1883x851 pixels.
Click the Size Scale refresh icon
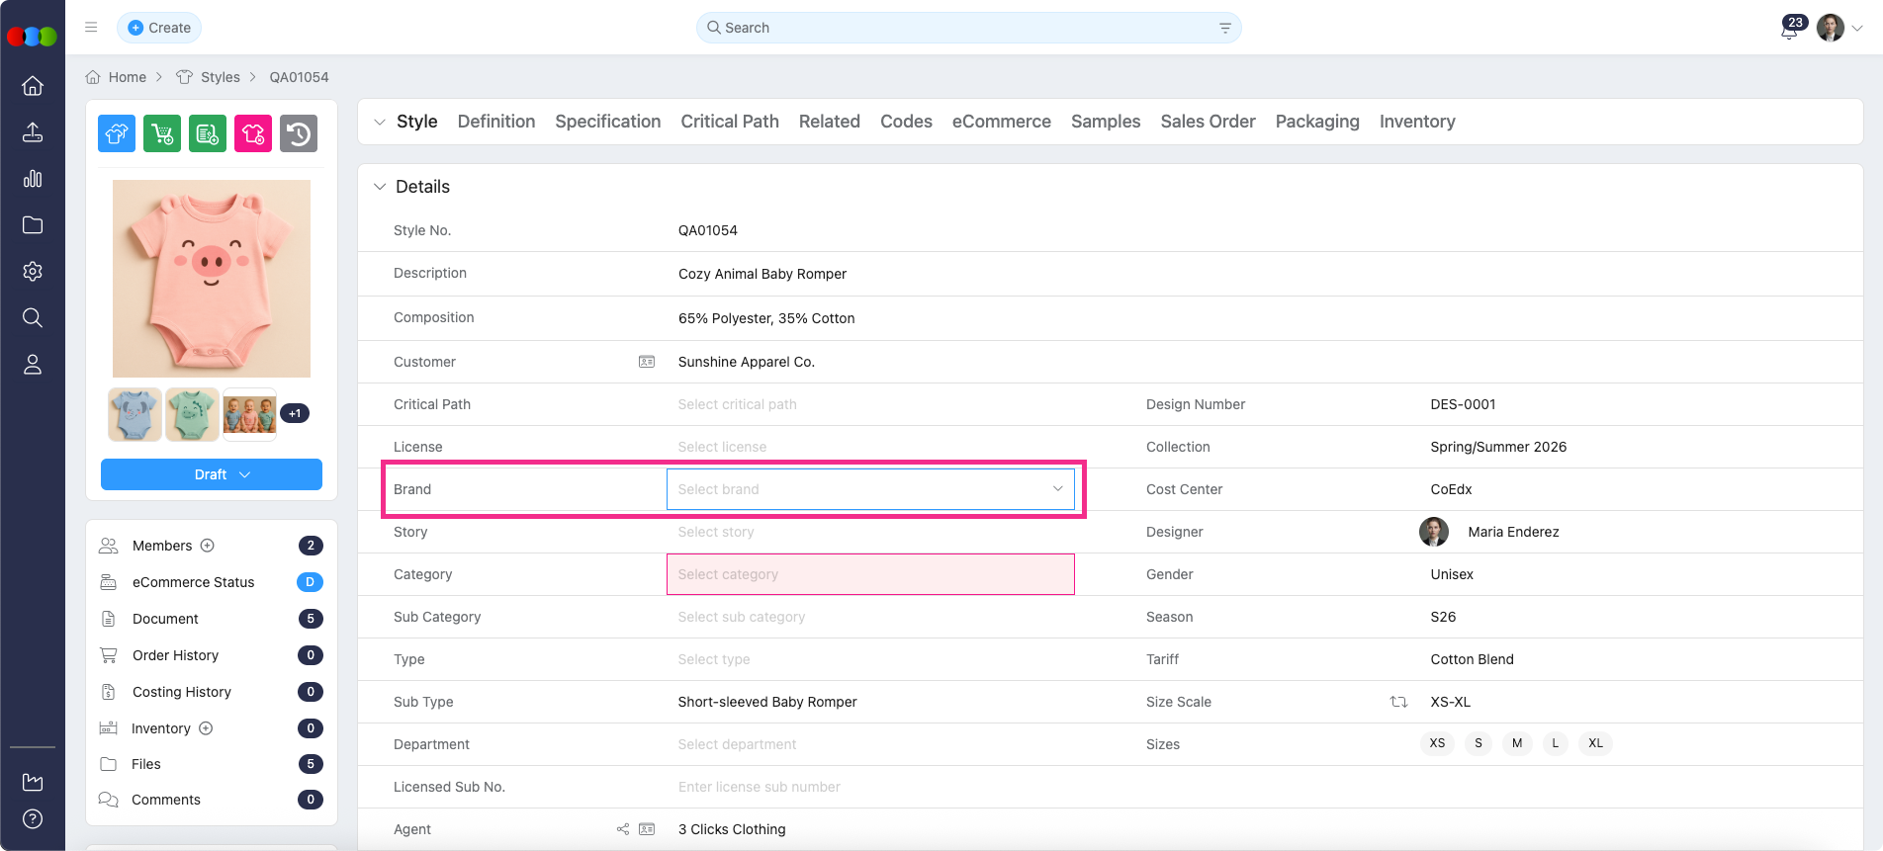(x=1398, y=702)
